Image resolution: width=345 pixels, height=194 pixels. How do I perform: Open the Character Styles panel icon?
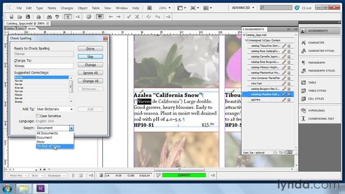(303, 51)
